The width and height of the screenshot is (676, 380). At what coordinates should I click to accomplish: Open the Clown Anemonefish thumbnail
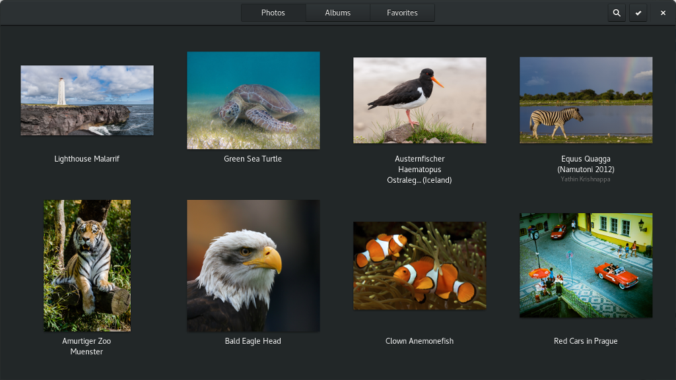coord(420,265)
